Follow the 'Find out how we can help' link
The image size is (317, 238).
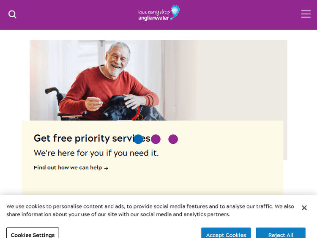pos(68,168)
